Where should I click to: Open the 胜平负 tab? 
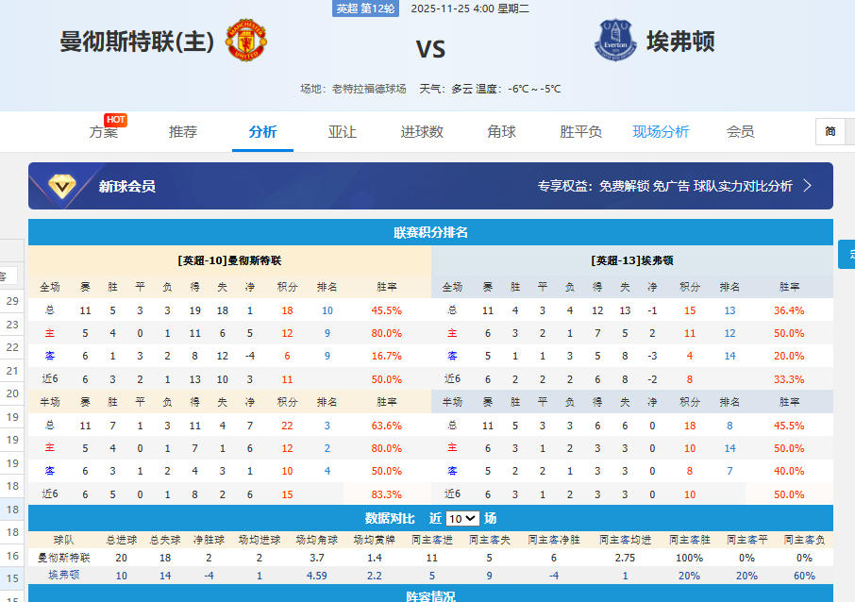[x=581, y=132]
